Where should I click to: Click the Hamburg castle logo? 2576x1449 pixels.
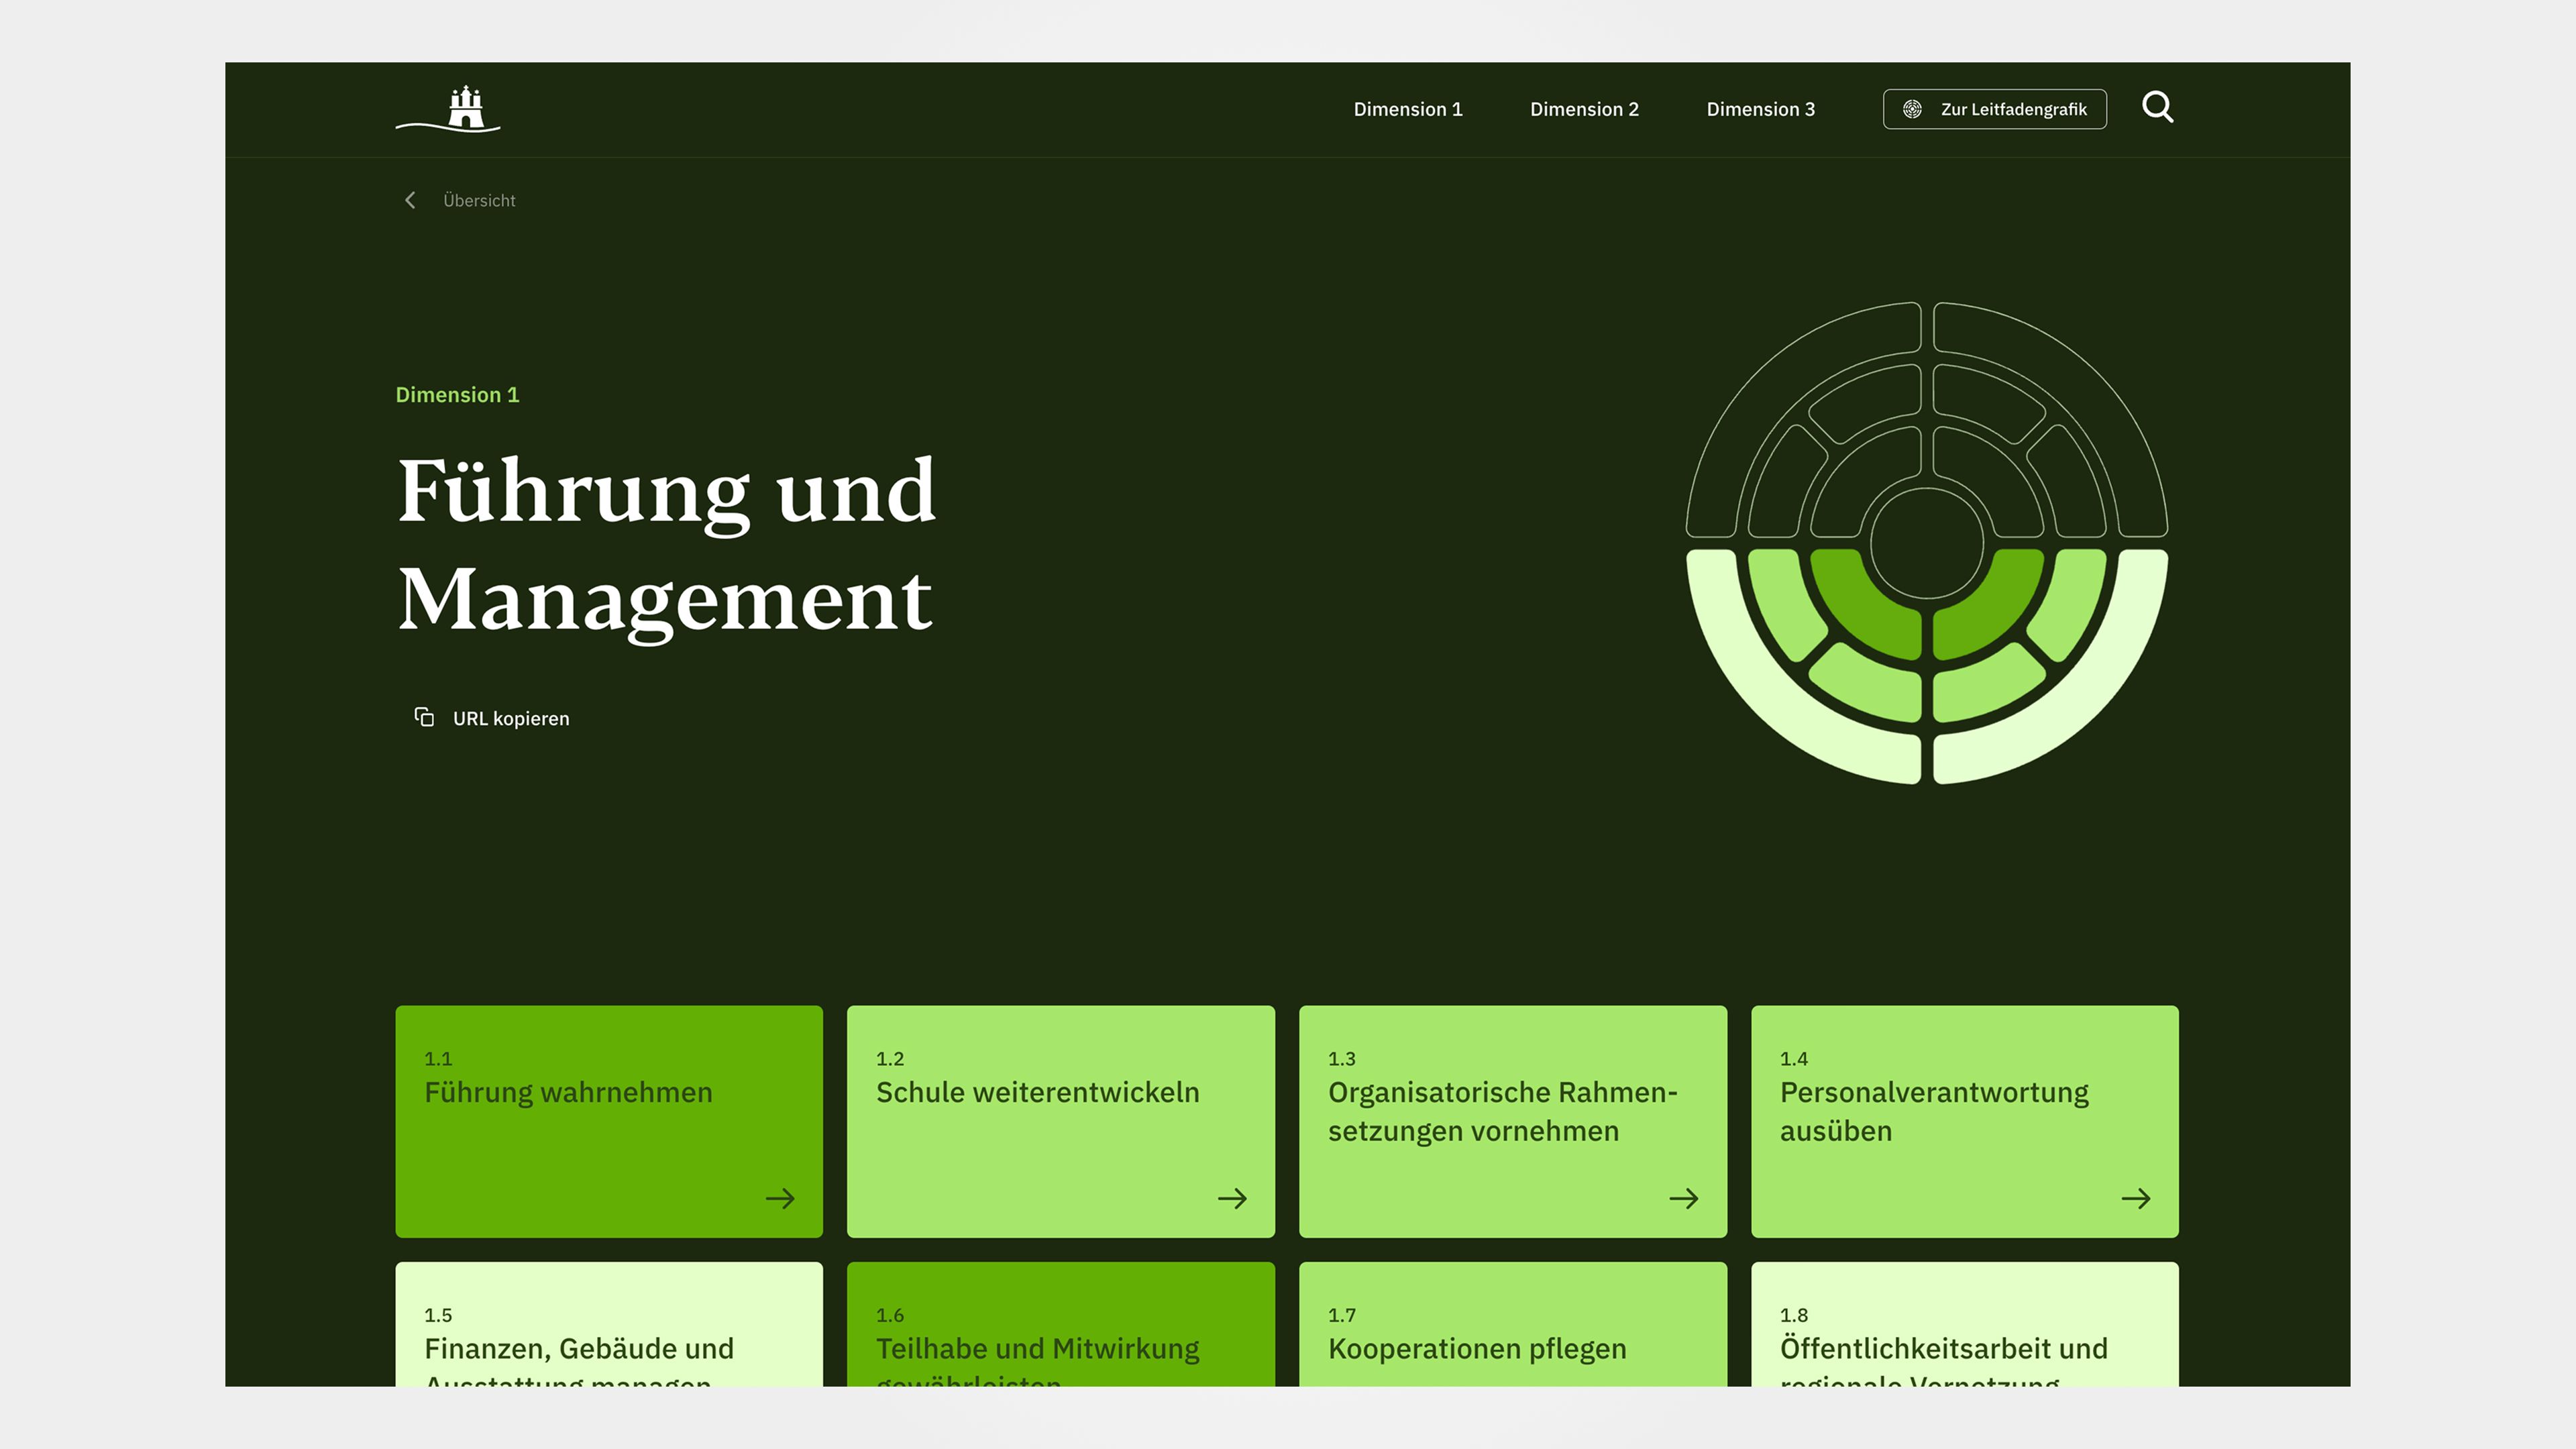click(448, 109)
